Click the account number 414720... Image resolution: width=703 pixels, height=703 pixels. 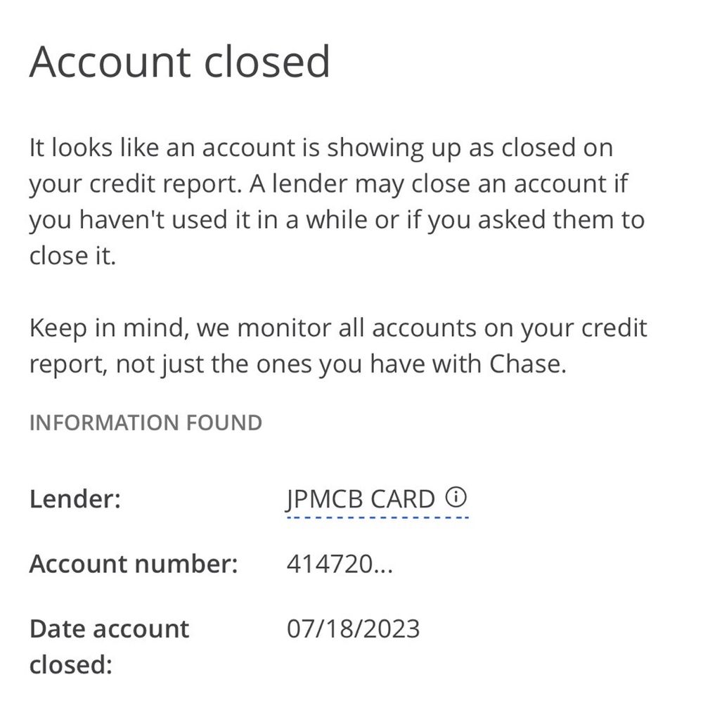tap(340, 564)
